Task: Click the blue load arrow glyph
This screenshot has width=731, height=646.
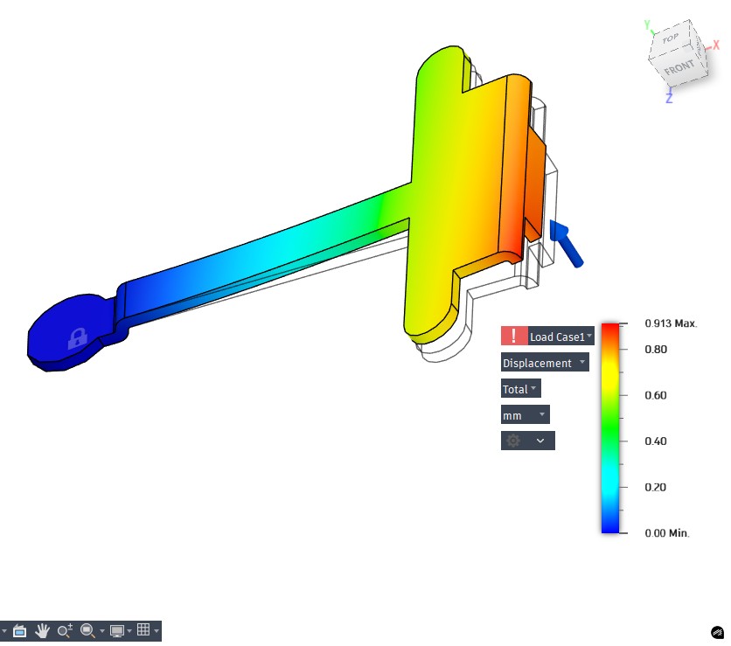Action: 566,243
